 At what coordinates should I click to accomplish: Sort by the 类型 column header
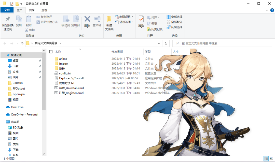[148, 52]
